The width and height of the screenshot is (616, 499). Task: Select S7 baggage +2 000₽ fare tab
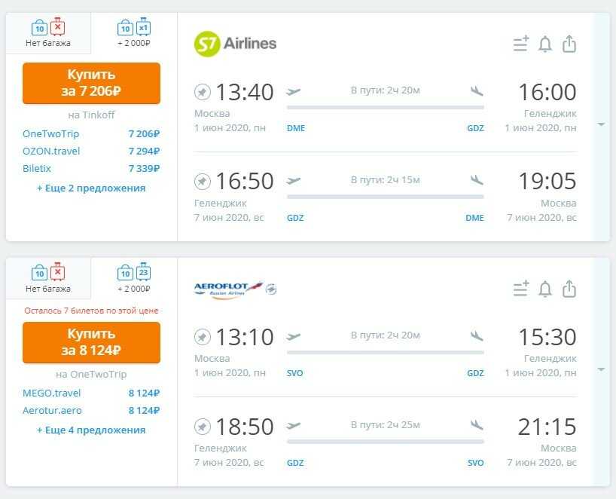[x=134, y=33]
